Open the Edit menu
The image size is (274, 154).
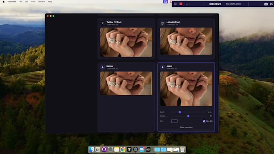27,2
